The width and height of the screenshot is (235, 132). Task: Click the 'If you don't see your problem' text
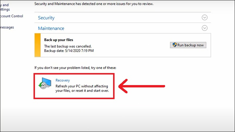[75, 68]
